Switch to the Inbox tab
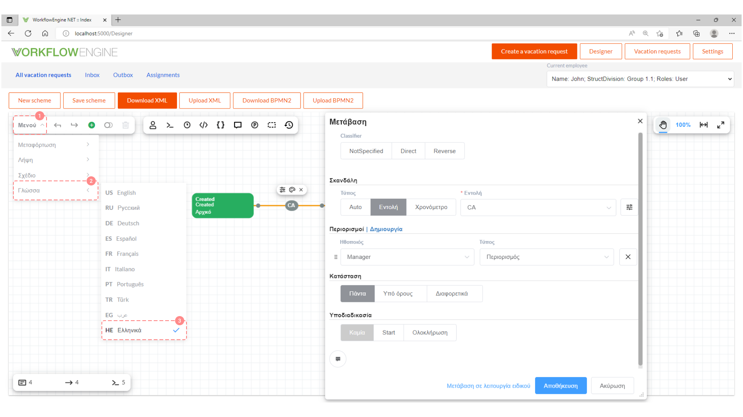 pyautogui.click(x=92, y=75)
